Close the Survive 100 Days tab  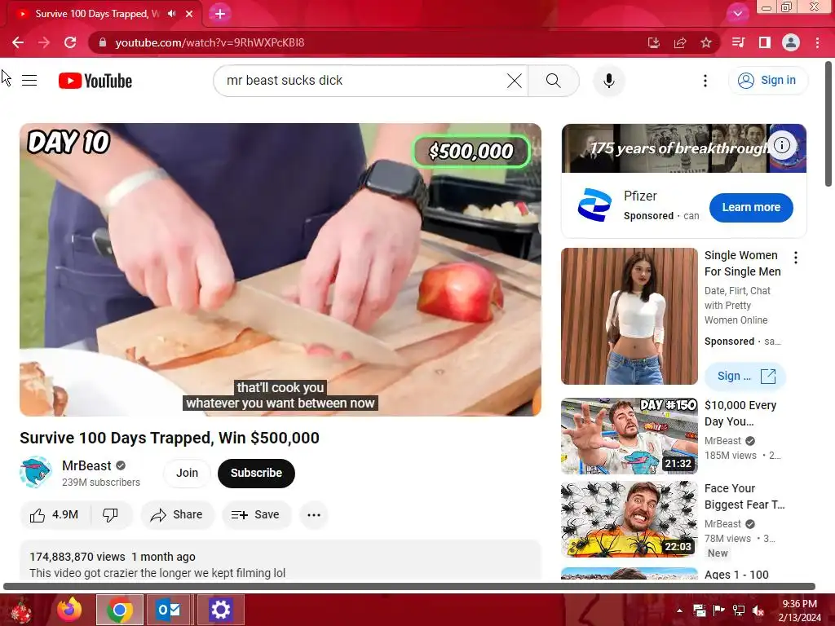(189, 14)
